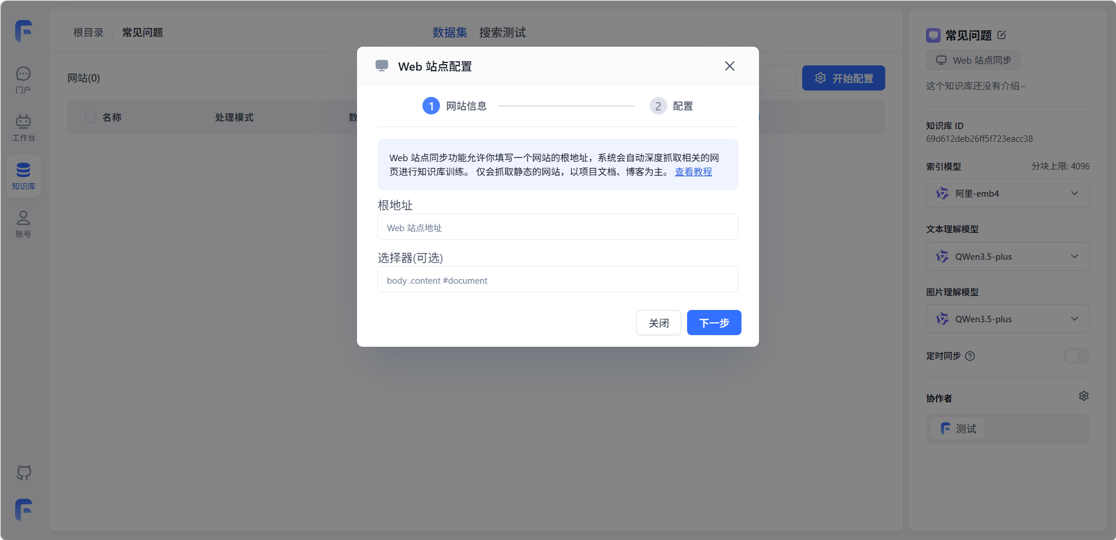Open the 查看教程 link
Image resolution: width=1116 pixels, height=540 pixels.
pos(693,172)
